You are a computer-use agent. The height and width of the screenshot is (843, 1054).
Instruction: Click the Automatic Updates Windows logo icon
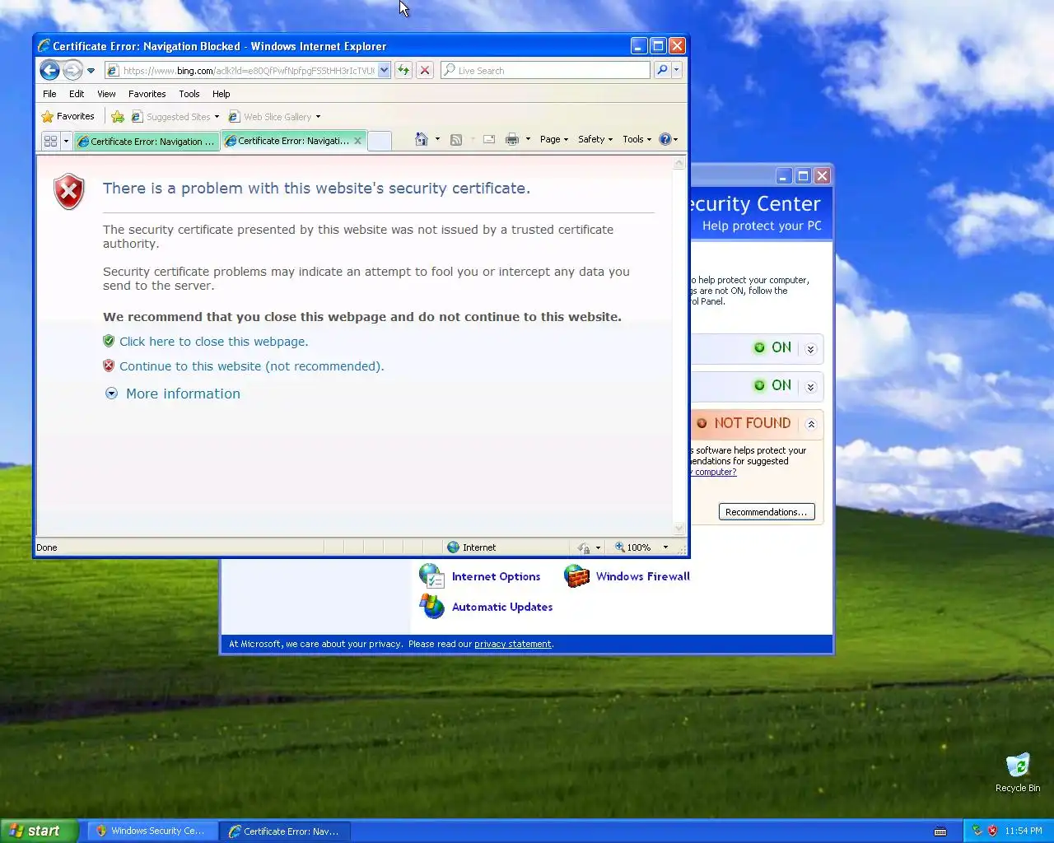coord(431,607)
